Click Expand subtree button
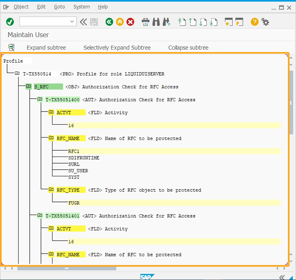296x280 pixels. 46,48
